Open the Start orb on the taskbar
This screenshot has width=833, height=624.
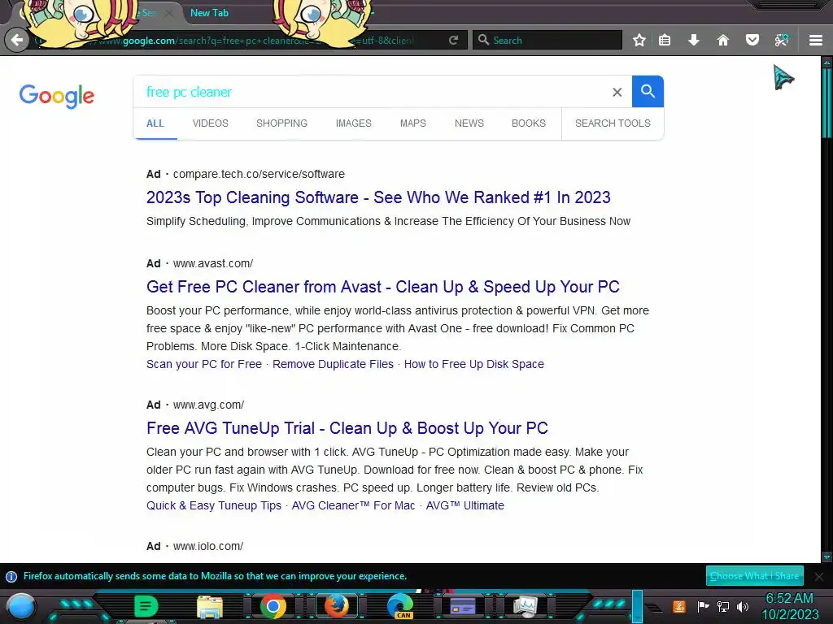coord(21,606)
